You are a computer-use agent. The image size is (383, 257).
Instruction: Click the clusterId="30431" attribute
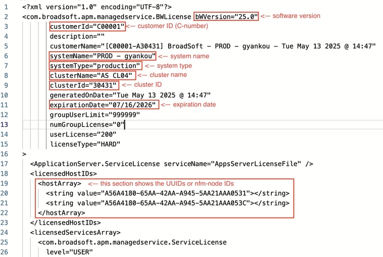[83, 85]
